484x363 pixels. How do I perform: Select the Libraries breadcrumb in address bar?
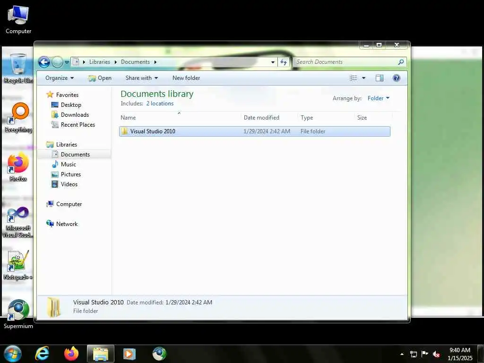(x=99, y=62)
